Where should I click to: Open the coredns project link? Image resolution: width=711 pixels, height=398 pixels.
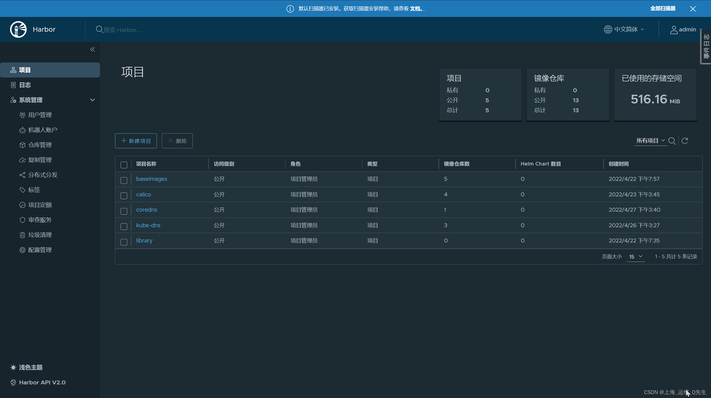click(x=147, y=210)
